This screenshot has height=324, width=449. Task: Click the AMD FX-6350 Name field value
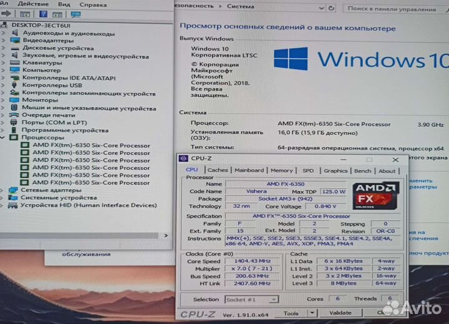coord(286,184)
